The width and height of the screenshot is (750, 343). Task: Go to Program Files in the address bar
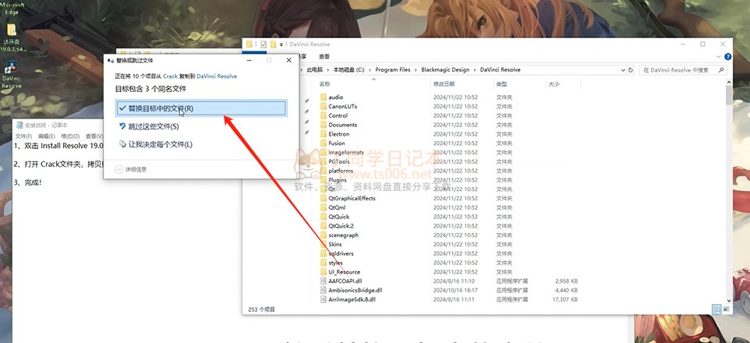(x=393, y=70)
